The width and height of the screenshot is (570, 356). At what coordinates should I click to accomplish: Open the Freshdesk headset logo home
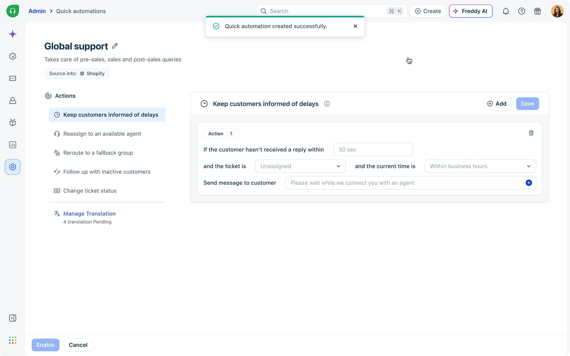[x=12, y=11]
